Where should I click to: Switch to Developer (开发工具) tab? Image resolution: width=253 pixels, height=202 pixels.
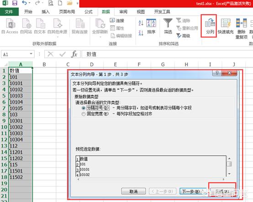(x=162, y=11)
